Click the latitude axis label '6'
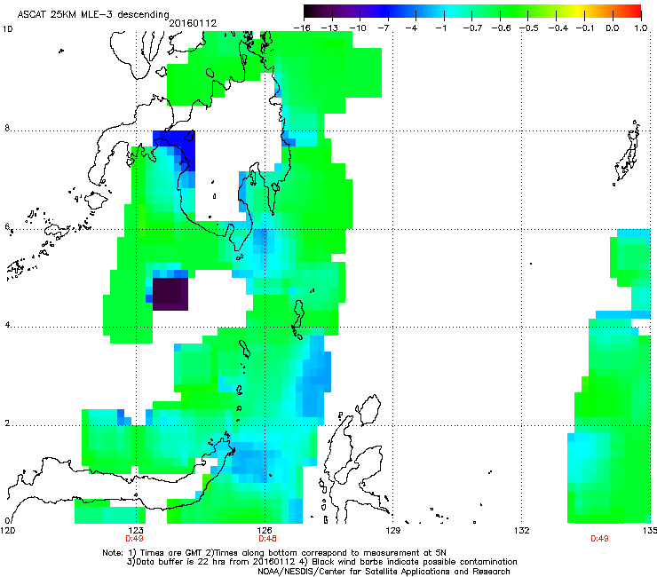This screenshot has width=657, height=577. (7, 226)
